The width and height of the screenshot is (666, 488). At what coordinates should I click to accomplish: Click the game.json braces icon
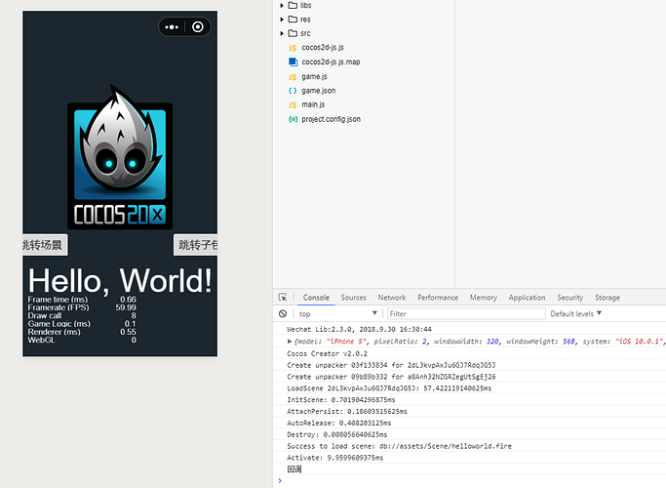click(293, 91)
